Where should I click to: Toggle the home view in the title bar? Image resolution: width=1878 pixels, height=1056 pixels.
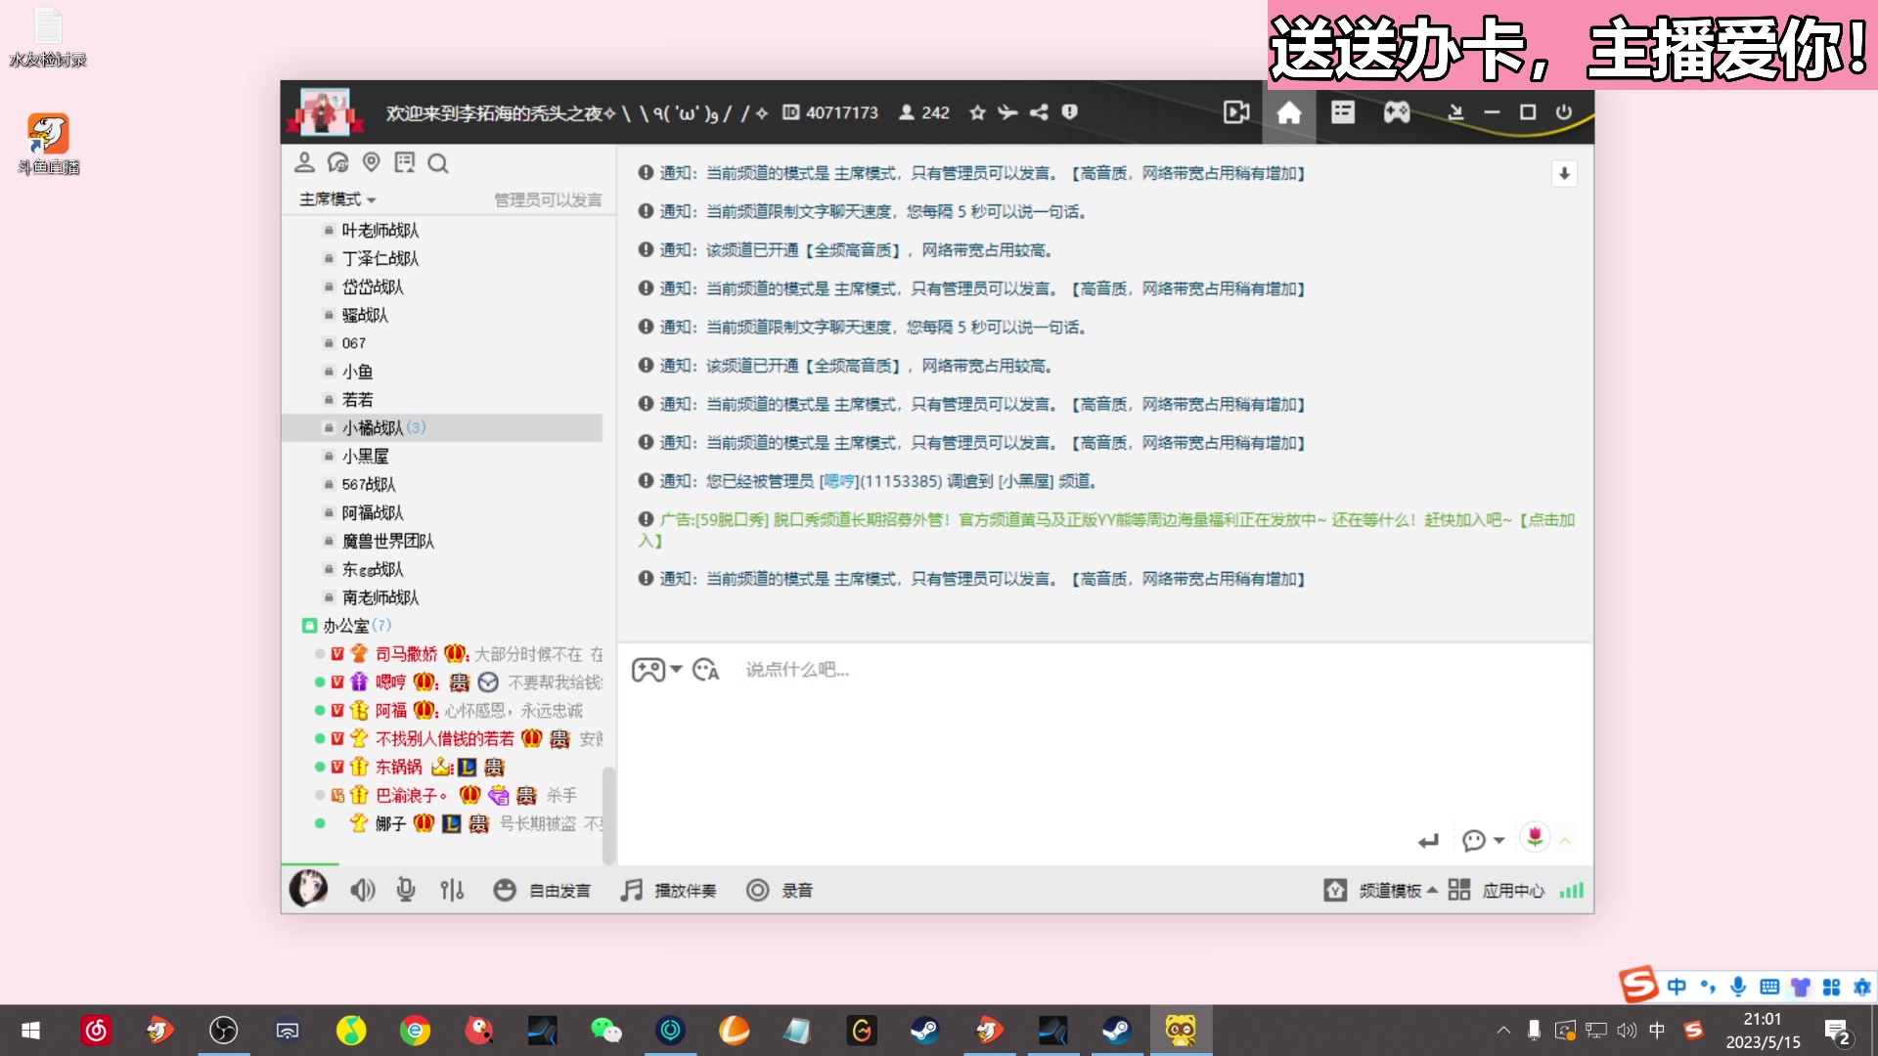tap(1289, 112)
